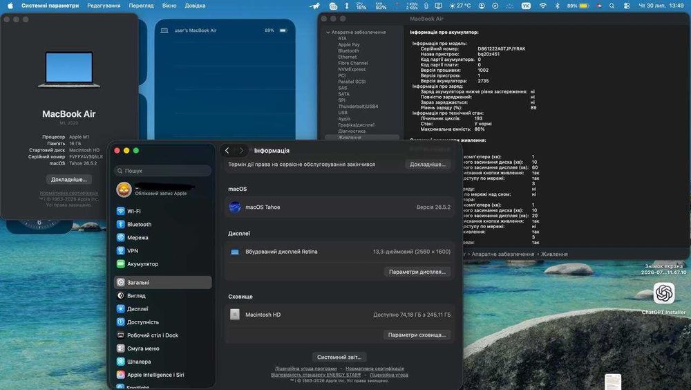Open Вигляд appearance settings
The width and height of the screenshot is (691, 390).
tap(162, 296)
